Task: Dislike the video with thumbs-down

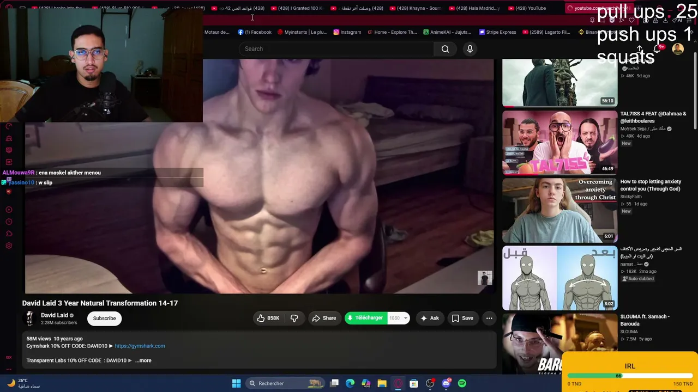Action: click(294, 318)
